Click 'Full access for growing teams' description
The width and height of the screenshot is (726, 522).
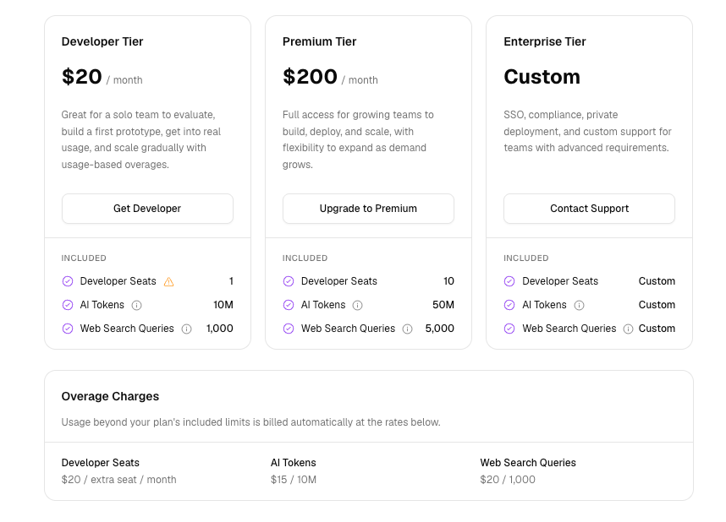click(359, 139)
